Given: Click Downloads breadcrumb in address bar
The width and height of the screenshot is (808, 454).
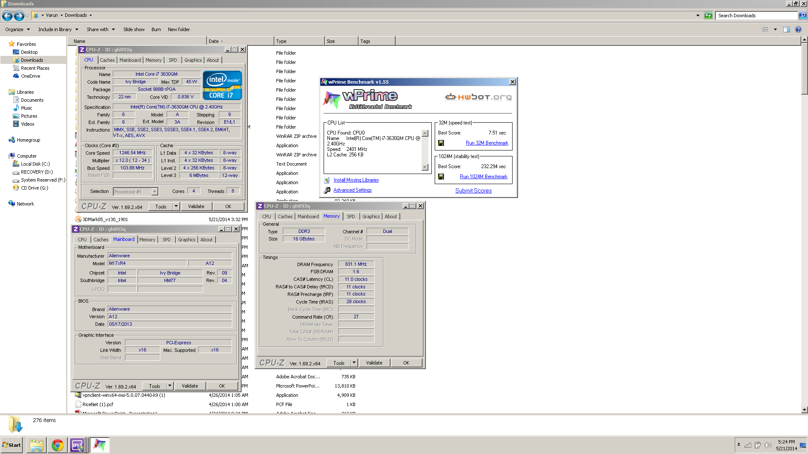Looking at the screenshot, I should coord(76,15).
